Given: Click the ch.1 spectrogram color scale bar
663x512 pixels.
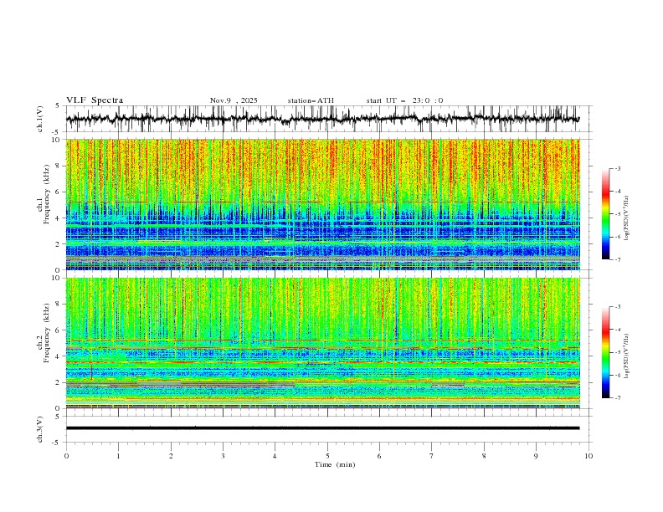Looking at the screenshot, I should pos(605,214).
